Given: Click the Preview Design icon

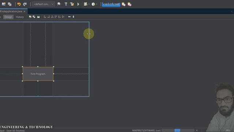Looking at the screenshot, I should (38, 17).
